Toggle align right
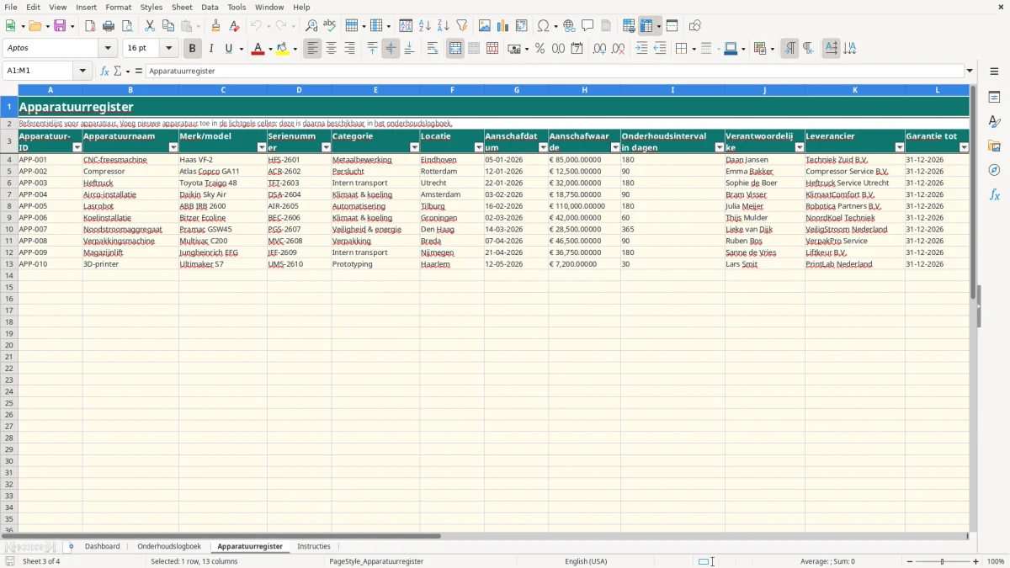This screenshot has width=1010, height=568. [x=349, y=49]
